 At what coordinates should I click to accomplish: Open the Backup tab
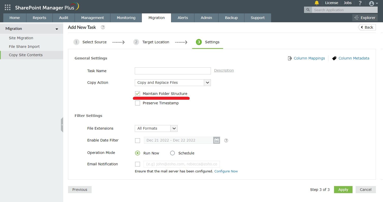(231, 18)
